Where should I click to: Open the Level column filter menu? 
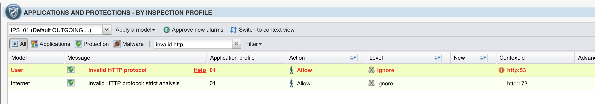click(x=438, y=58)
